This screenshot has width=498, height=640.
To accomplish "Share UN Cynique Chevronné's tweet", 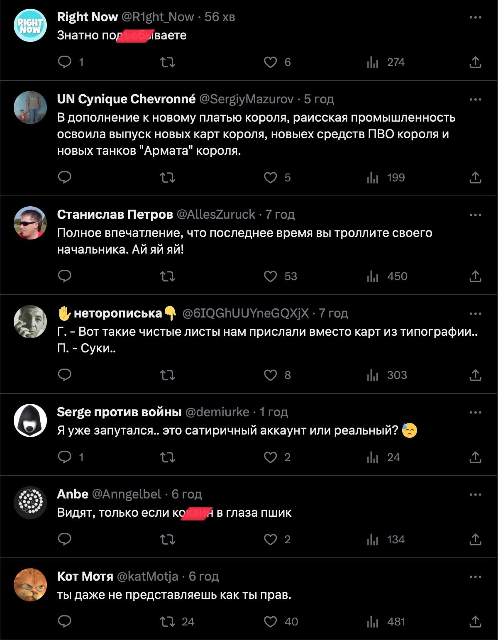I will [475, 178].
